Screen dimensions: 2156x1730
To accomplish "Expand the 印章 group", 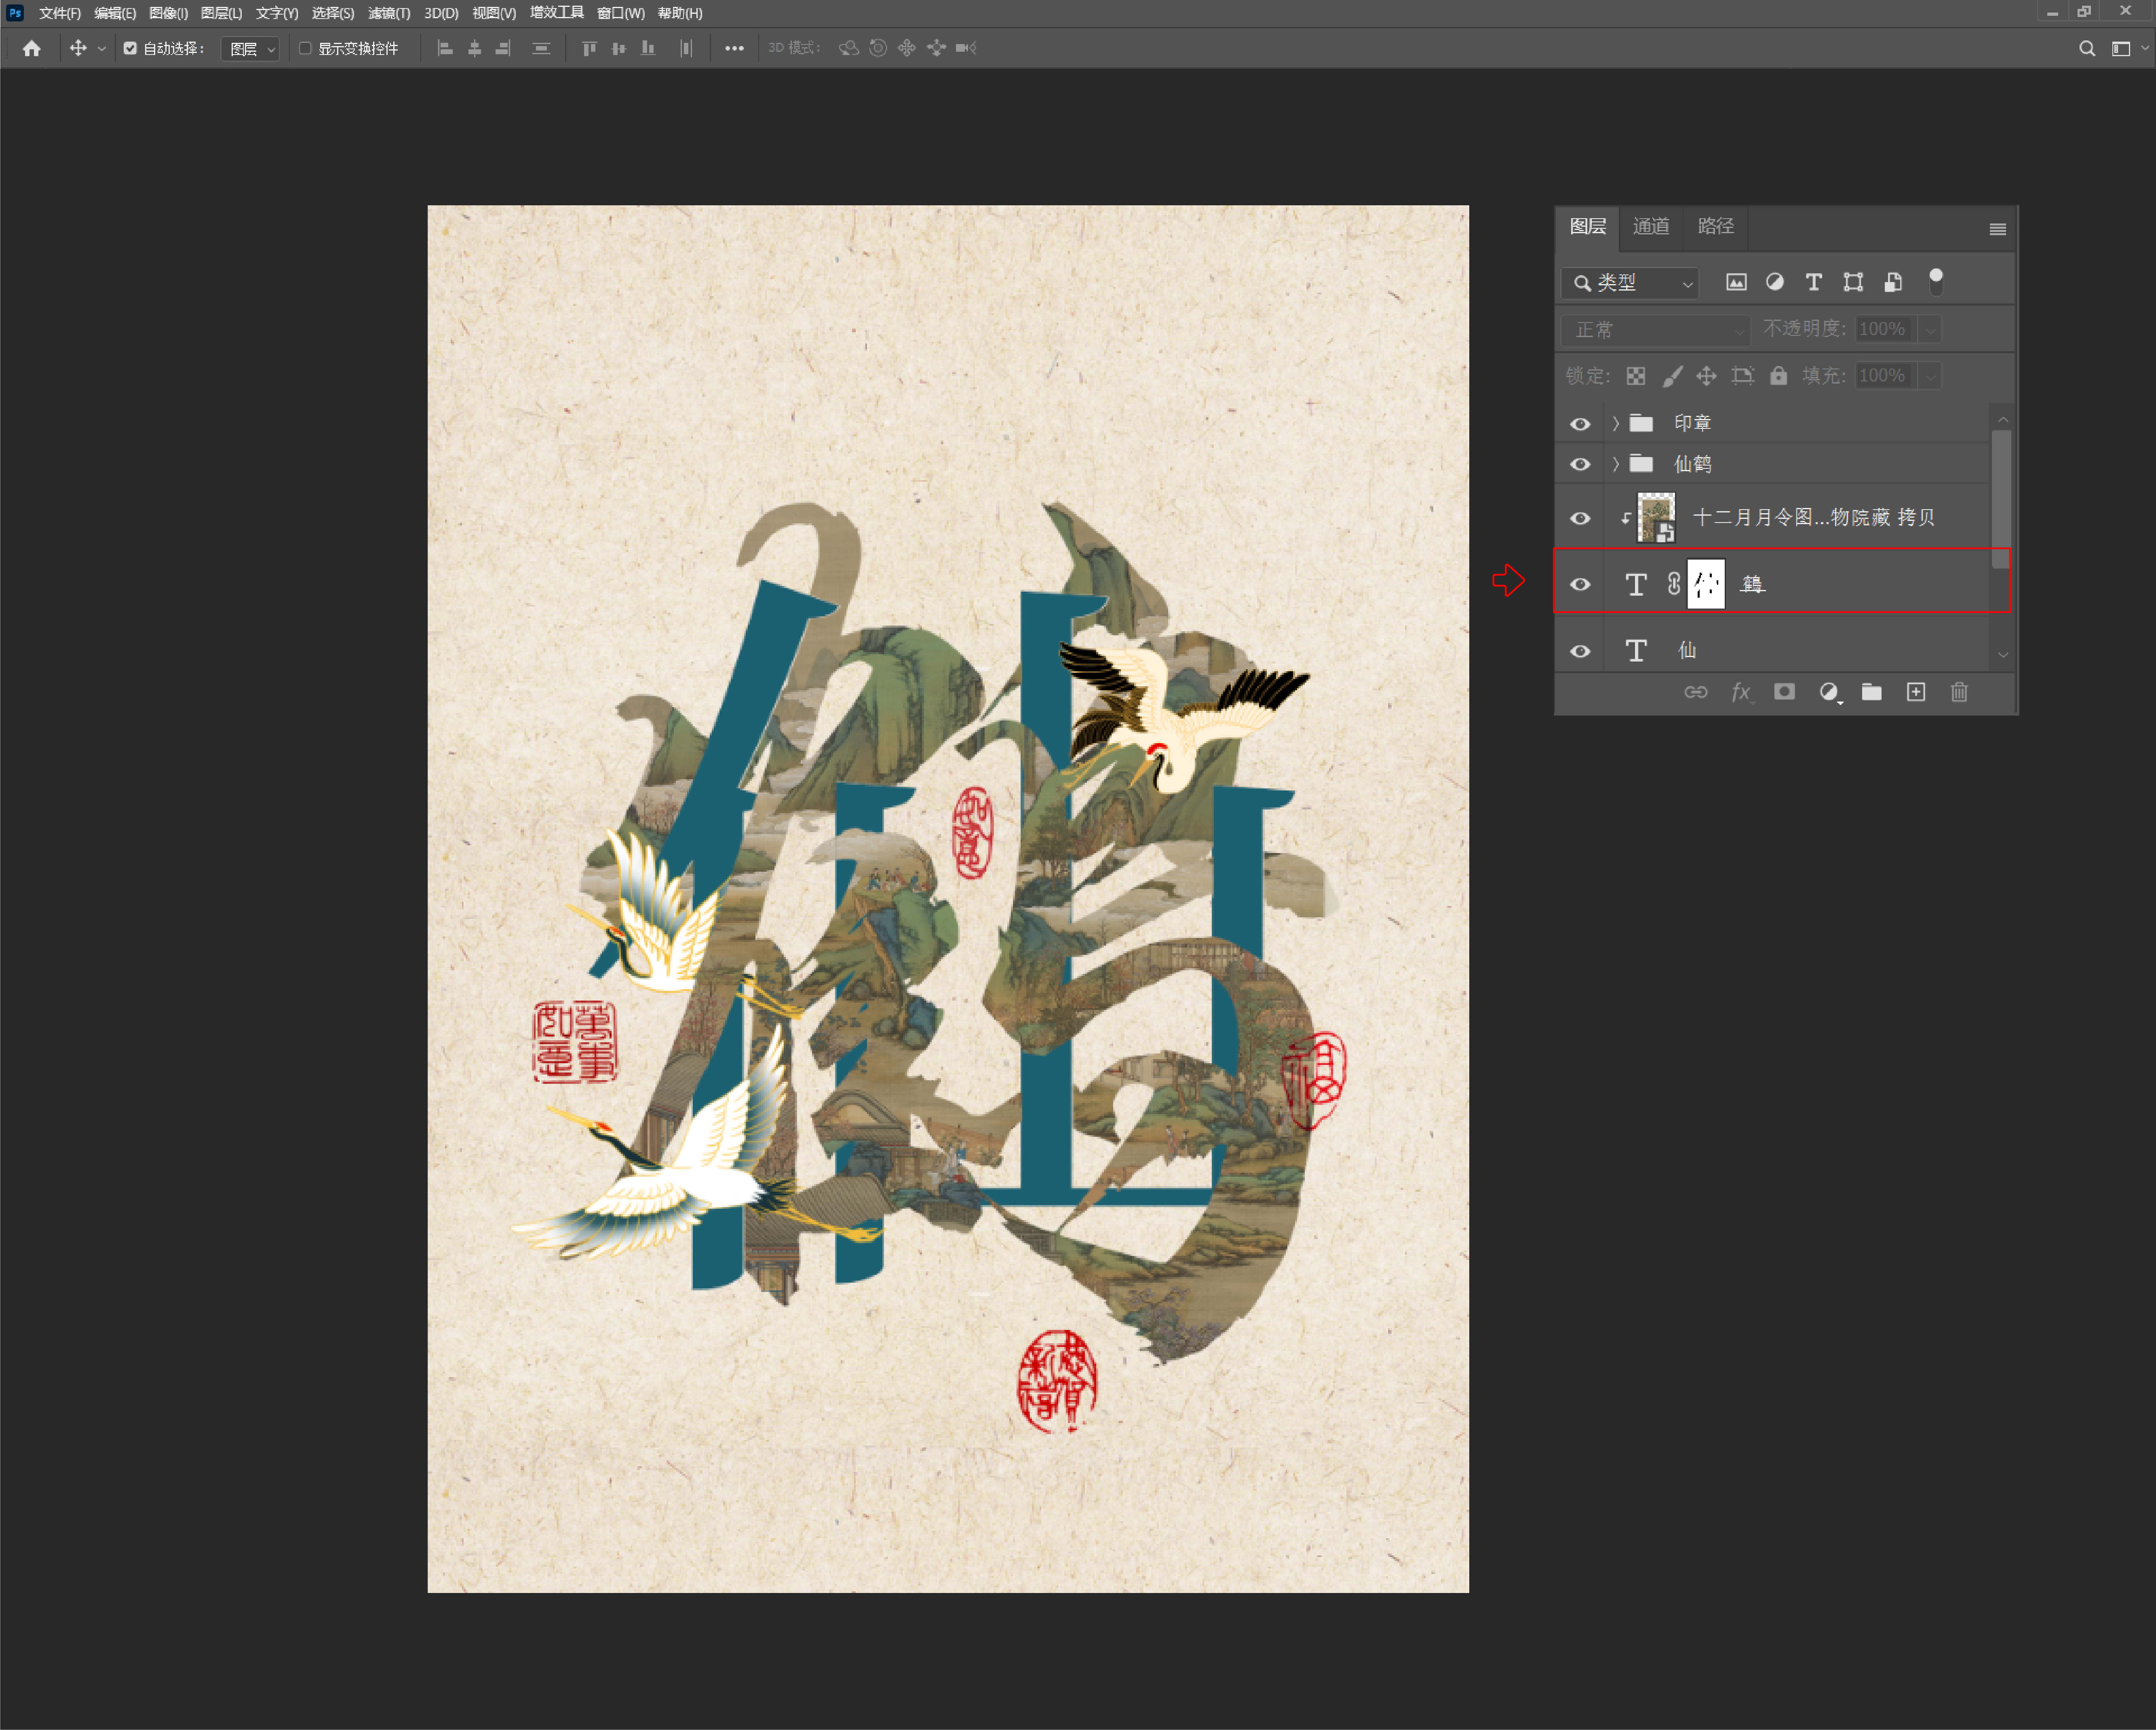I will coord(1615,424).
